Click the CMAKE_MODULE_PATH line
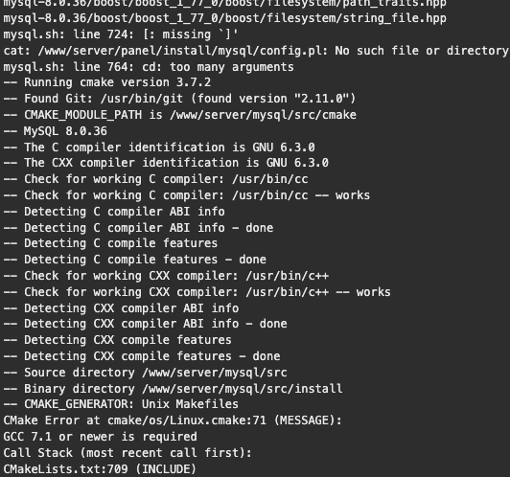The width and height of the screenshot is (510, 477). 179,115
